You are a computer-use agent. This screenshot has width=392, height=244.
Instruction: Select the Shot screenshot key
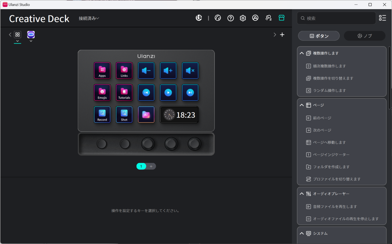point(124,115)
